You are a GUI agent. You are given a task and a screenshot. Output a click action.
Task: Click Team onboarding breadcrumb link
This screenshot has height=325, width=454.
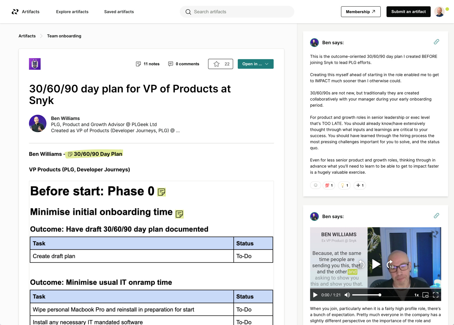point(64,36)
